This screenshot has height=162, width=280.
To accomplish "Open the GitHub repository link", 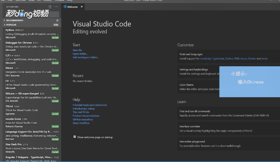I will tap(83, 119).
